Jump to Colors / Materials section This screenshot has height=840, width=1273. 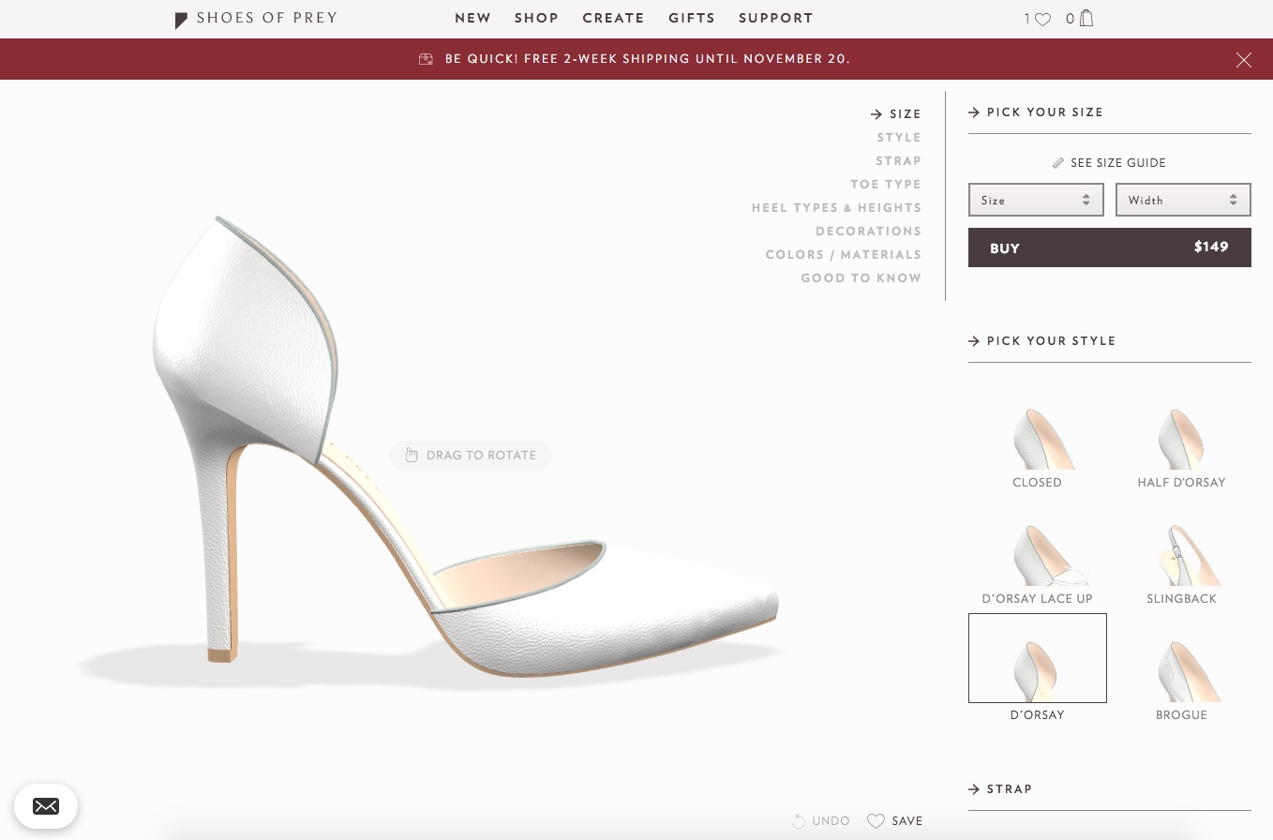843,255
